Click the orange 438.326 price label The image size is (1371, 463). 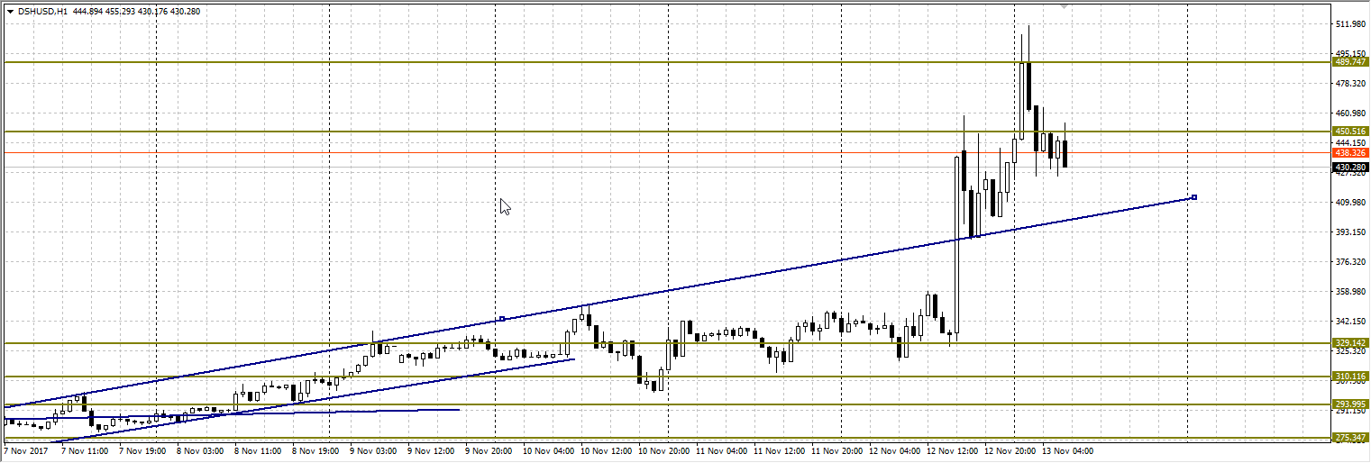point(1350,153)
